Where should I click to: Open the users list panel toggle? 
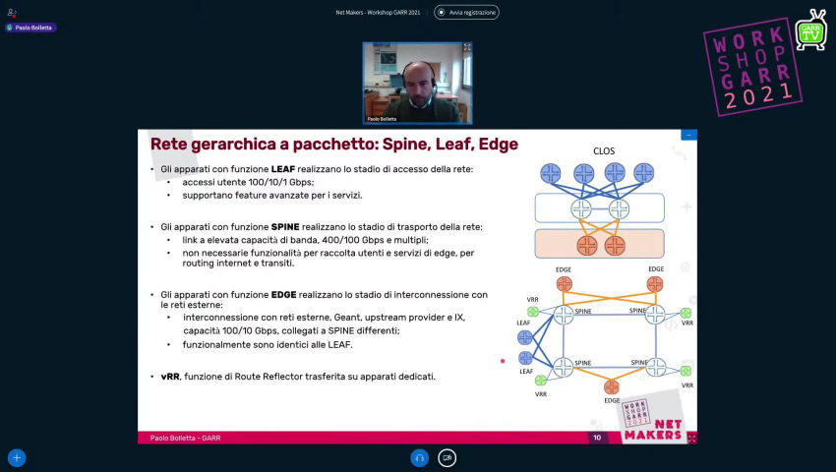(12, 12)
